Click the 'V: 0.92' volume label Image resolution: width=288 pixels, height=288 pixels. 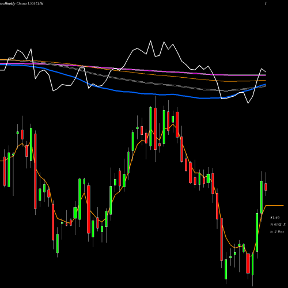pyautogui.click(x=276, y=225)
